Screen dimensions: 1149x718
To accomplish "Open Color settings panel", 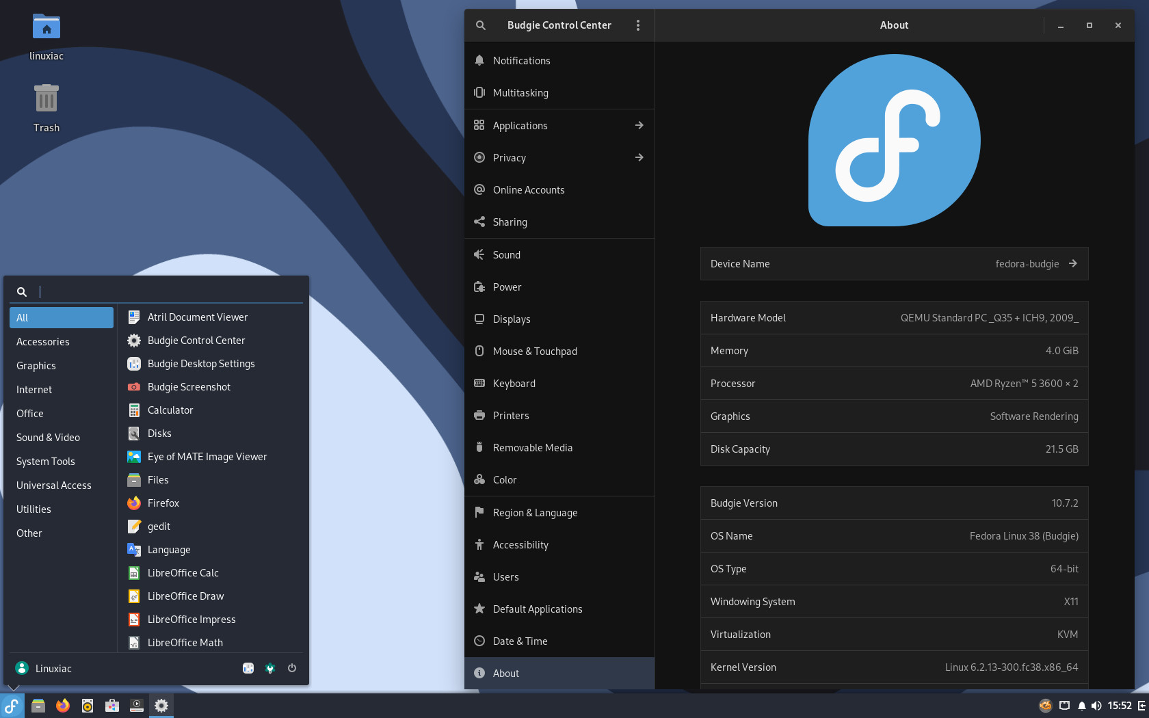I will tap(559, 480).
